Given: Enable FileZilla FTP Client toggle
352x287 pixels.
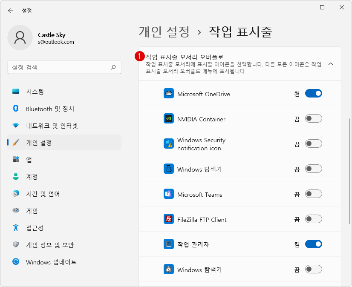Looking at the screenshot, I should coord(313,219).
